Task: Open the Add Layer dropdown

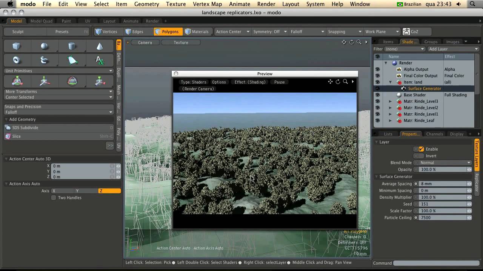Action: (x=453, y=49)
